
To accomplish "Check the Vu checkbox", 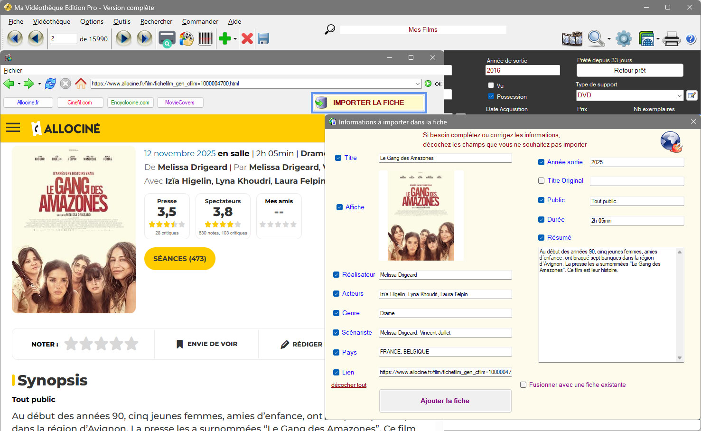I will click(491, 85).
